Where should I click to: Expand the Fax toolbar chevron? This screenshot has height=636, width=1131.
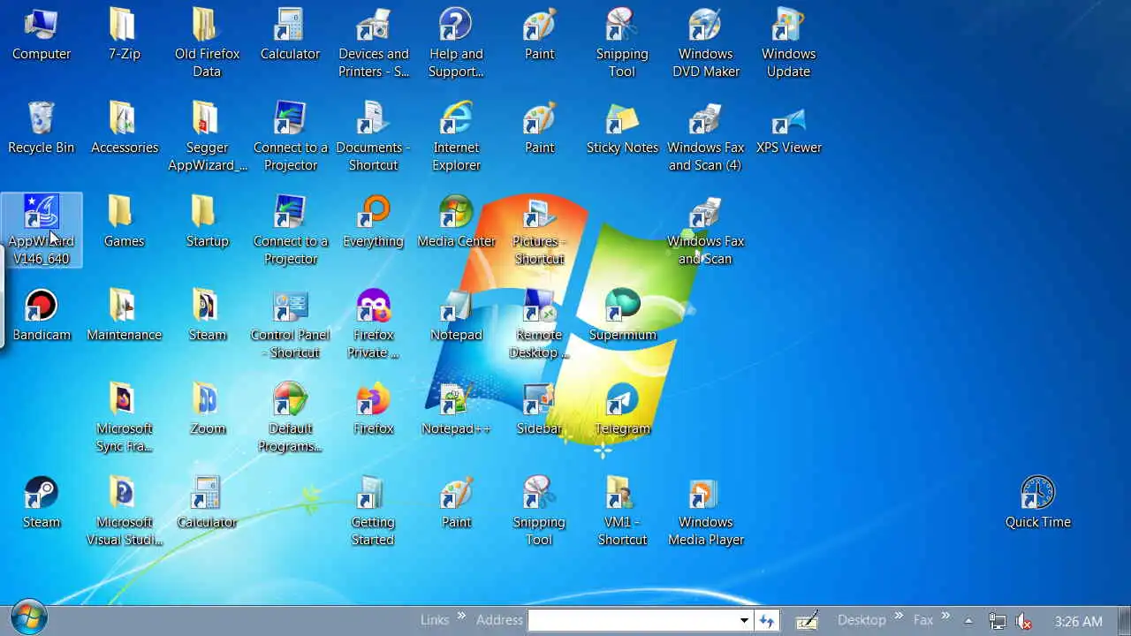click(x=945, y=617)
